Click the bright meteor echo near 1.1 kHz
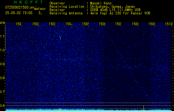The width and height of the screenshot is (174, 111). coord(60,37)
